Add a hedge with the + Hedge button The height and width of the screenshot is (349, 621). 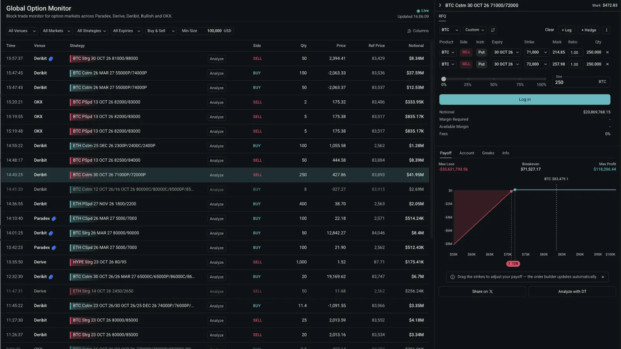[x=588, y=30]
